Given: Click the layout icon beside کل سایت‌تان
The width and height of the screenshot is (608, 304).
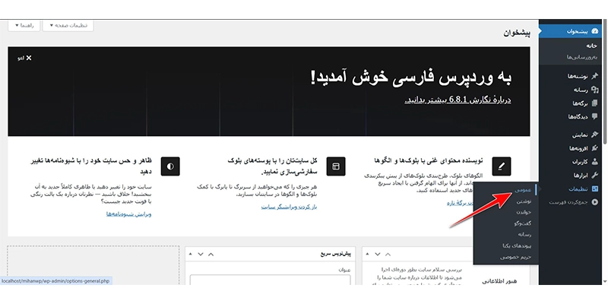Looking at the screenshot, I should pyautogui.click(x=336, y=166).
